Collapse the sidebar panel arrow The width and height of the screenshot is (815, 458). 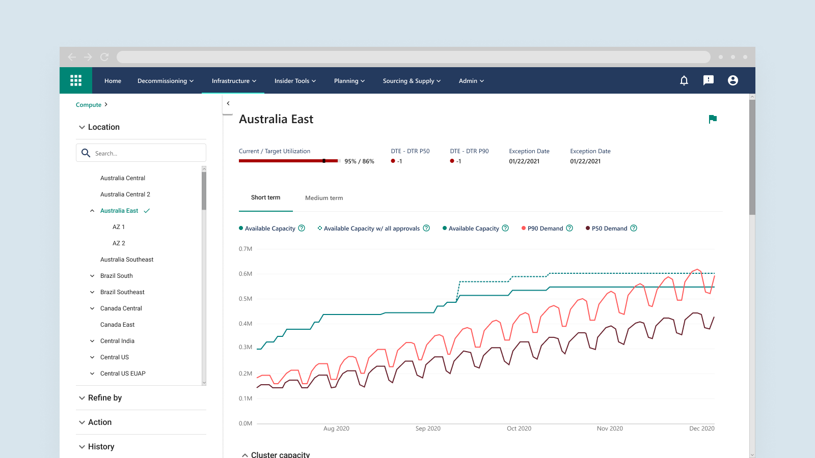pos(228,103)
